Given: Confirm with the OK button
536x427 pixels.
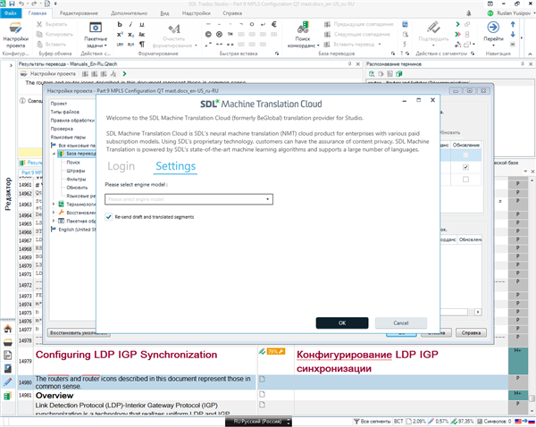Looking at the screenshot, I should click(x=342, y=322).
